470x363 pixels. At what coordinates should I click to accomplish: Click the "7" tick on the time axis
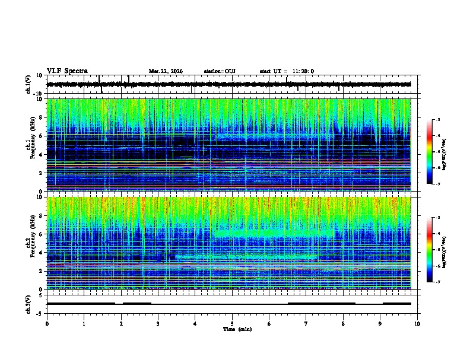306,324
